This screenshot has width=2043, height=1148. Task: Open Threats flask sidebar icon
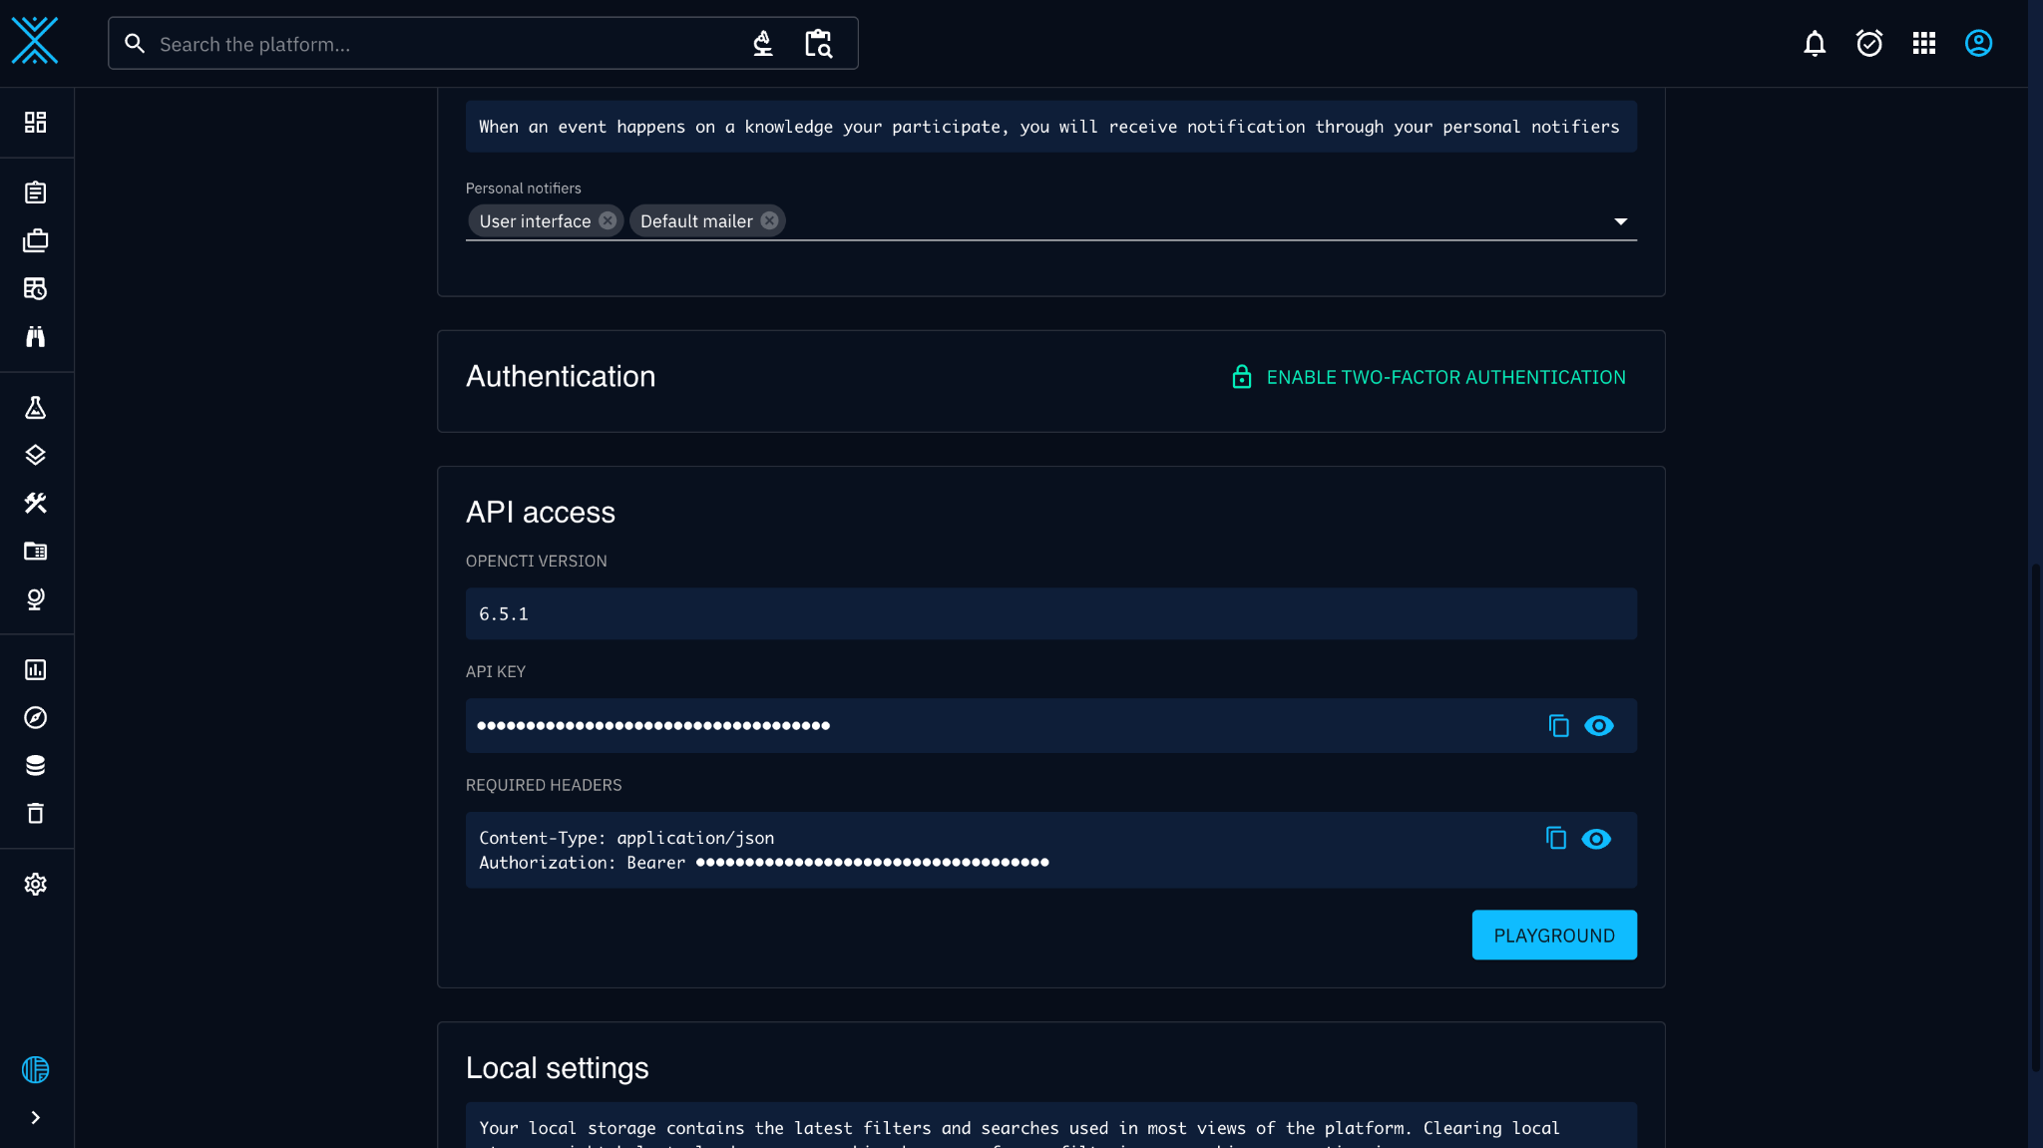(x=36, y=407)
